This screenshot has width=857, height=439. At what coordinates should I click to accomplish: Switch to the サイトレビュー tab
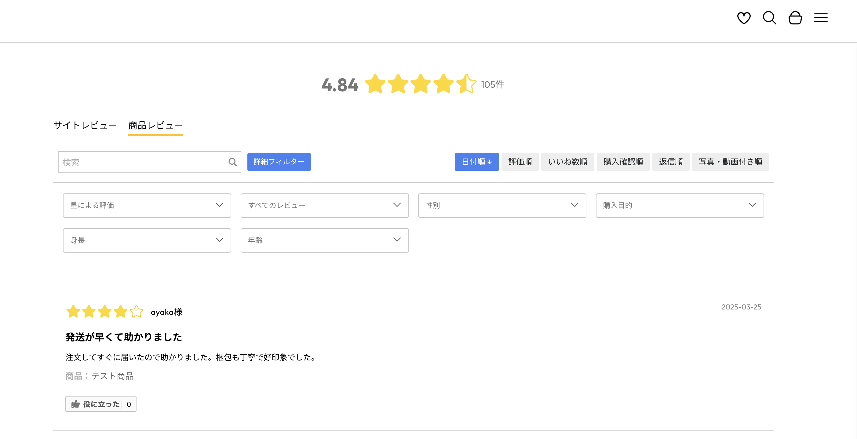85,125
